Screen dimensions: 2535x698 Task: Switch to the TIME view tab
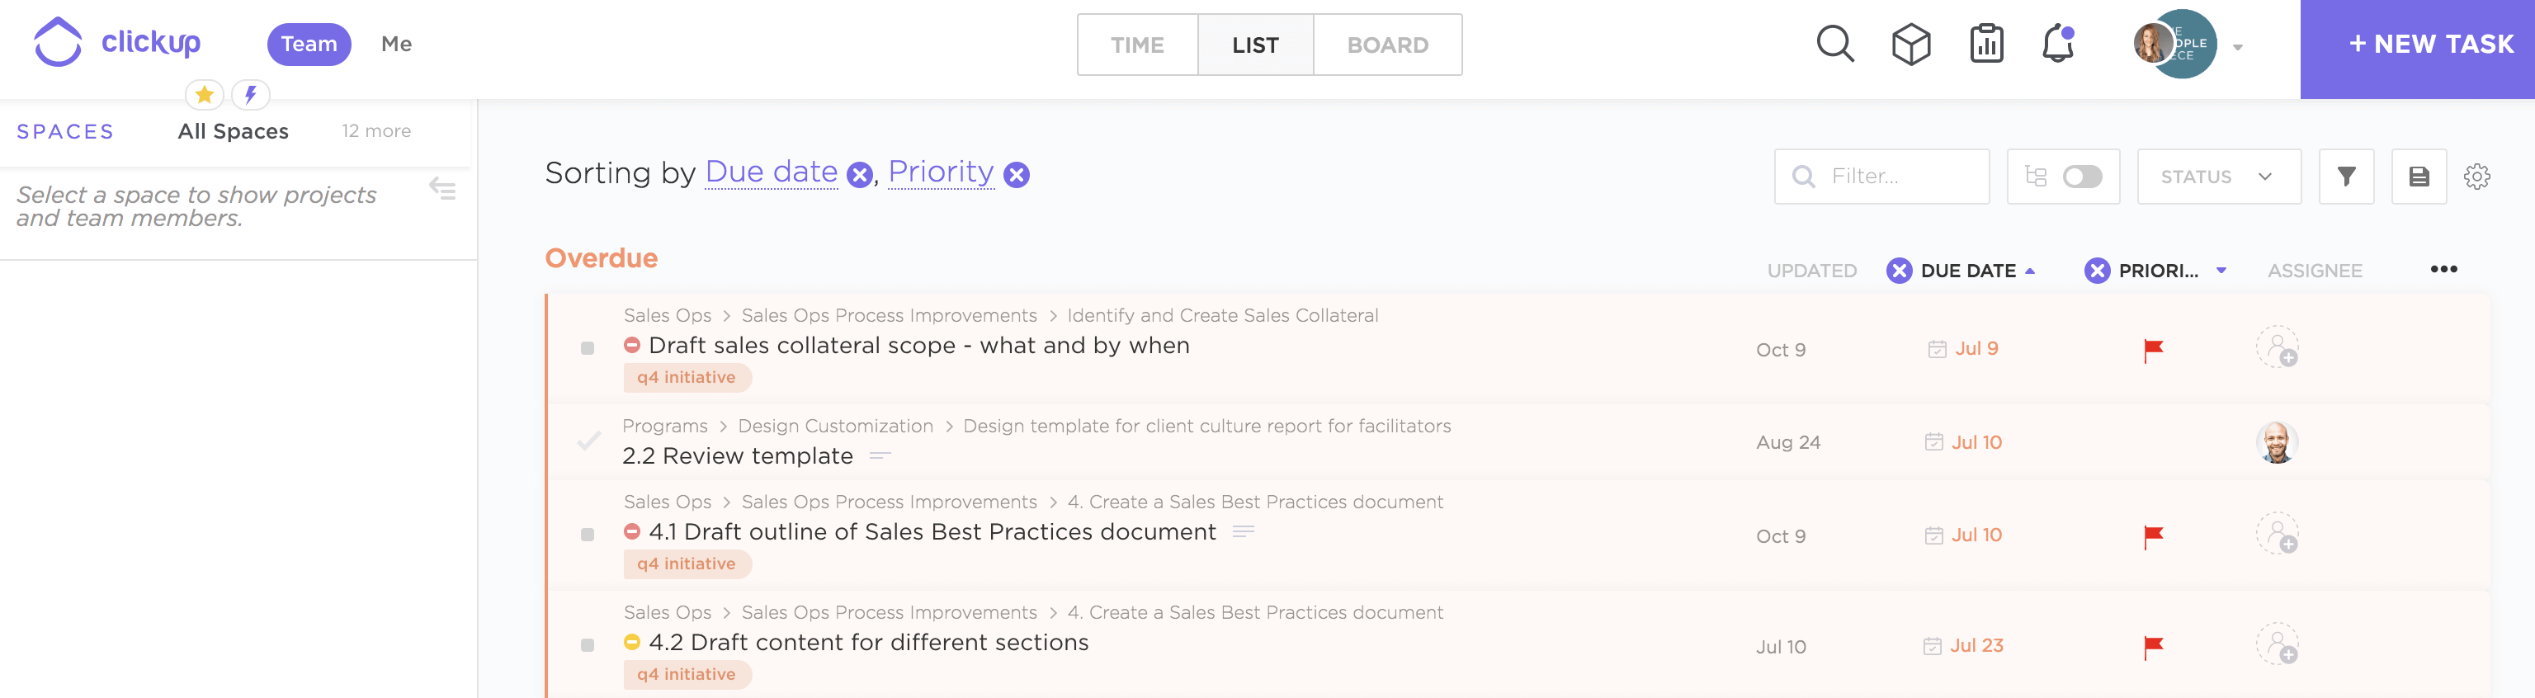[1136, 45]
